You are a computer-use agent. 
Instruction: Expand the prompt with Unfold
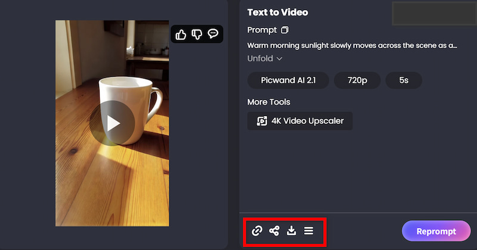click(x=265, y=58)
